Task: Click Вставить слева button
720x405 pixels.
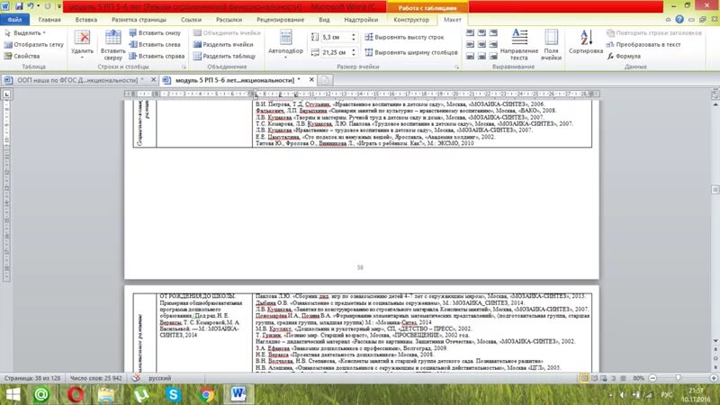Action: pyautogui.click(x=155, y=44)
